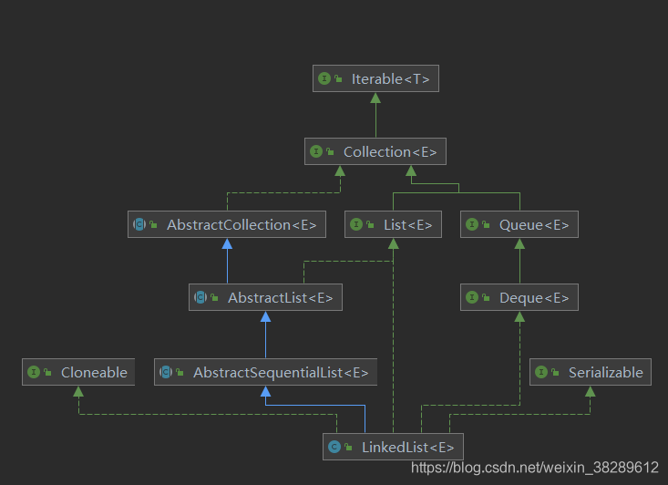Click the green lock icon in AbstractSequentialList<E> node
The height and width of the screenshot is (485, 668).
point(180,372)
